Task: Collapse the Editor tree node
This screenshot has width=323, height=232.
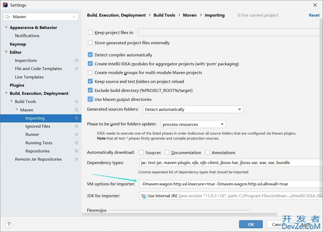Action: coord(6,52)
